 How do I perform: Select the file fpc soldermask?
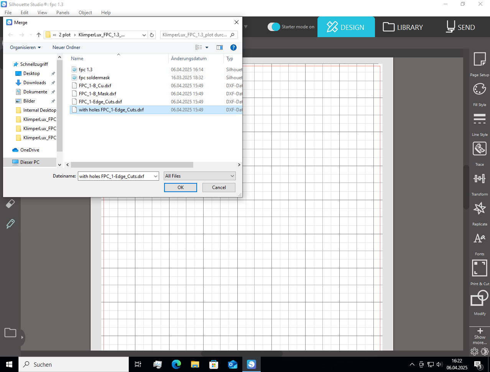point(94,78)
